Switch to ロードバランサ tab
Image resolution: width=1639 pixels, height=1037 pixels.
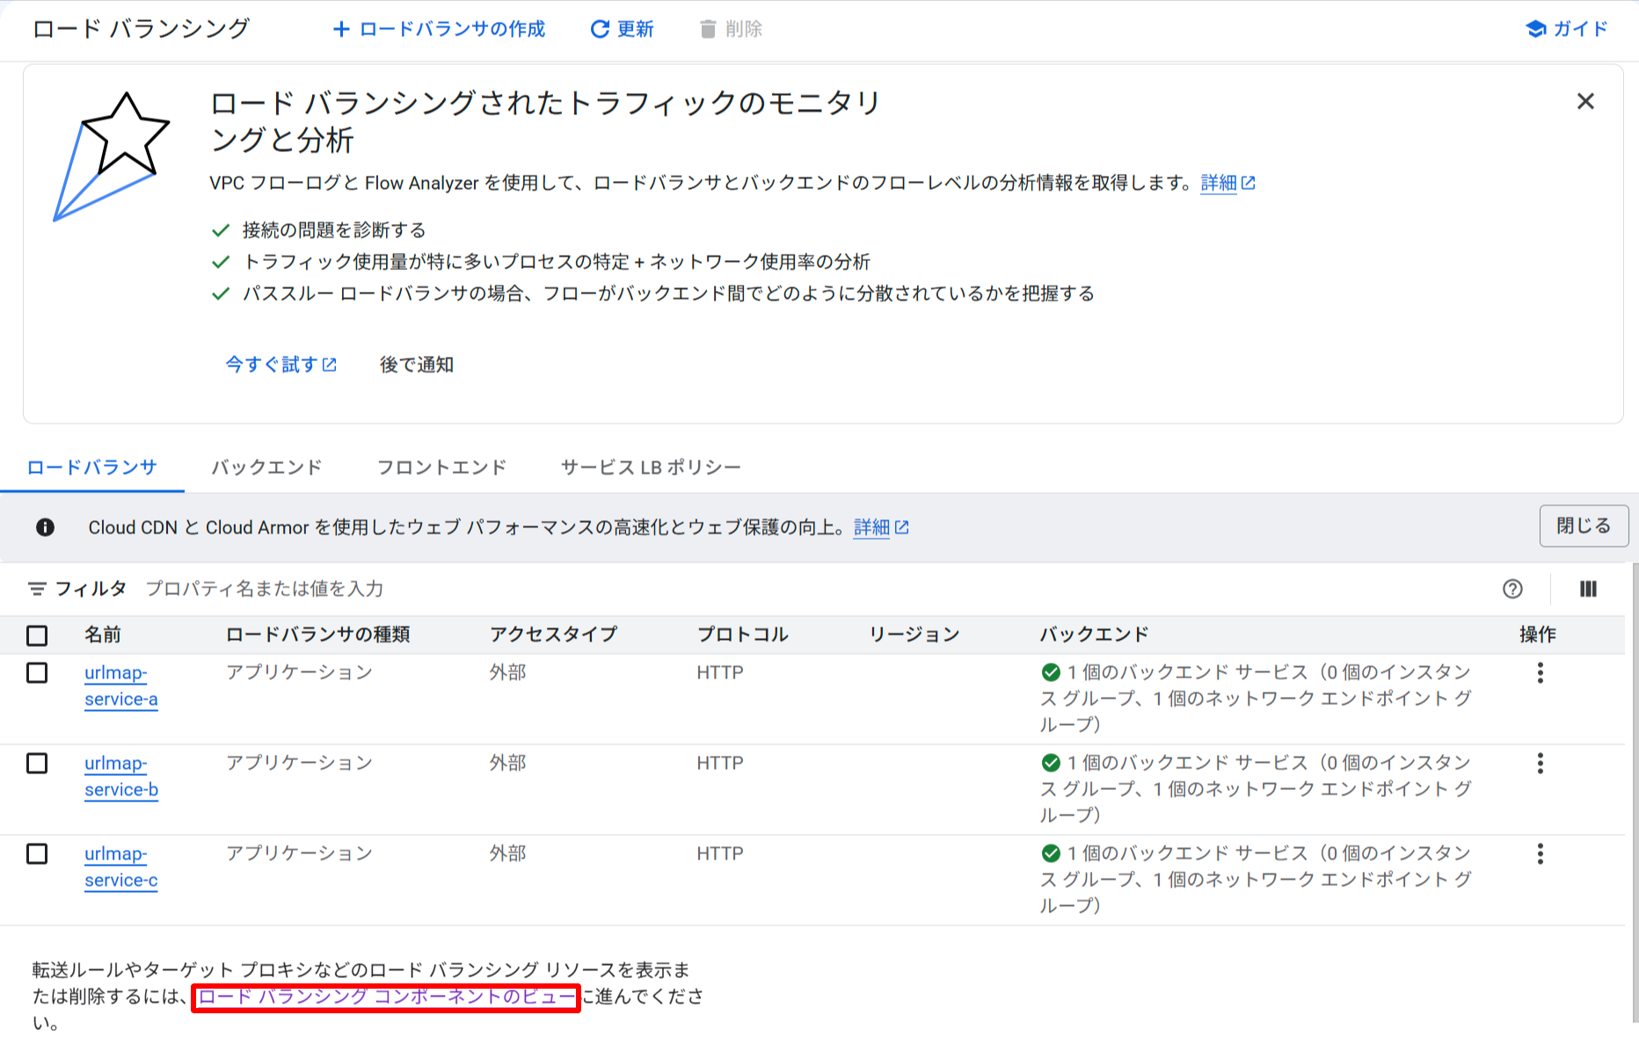pyautogui.click(x=91, y=468)
